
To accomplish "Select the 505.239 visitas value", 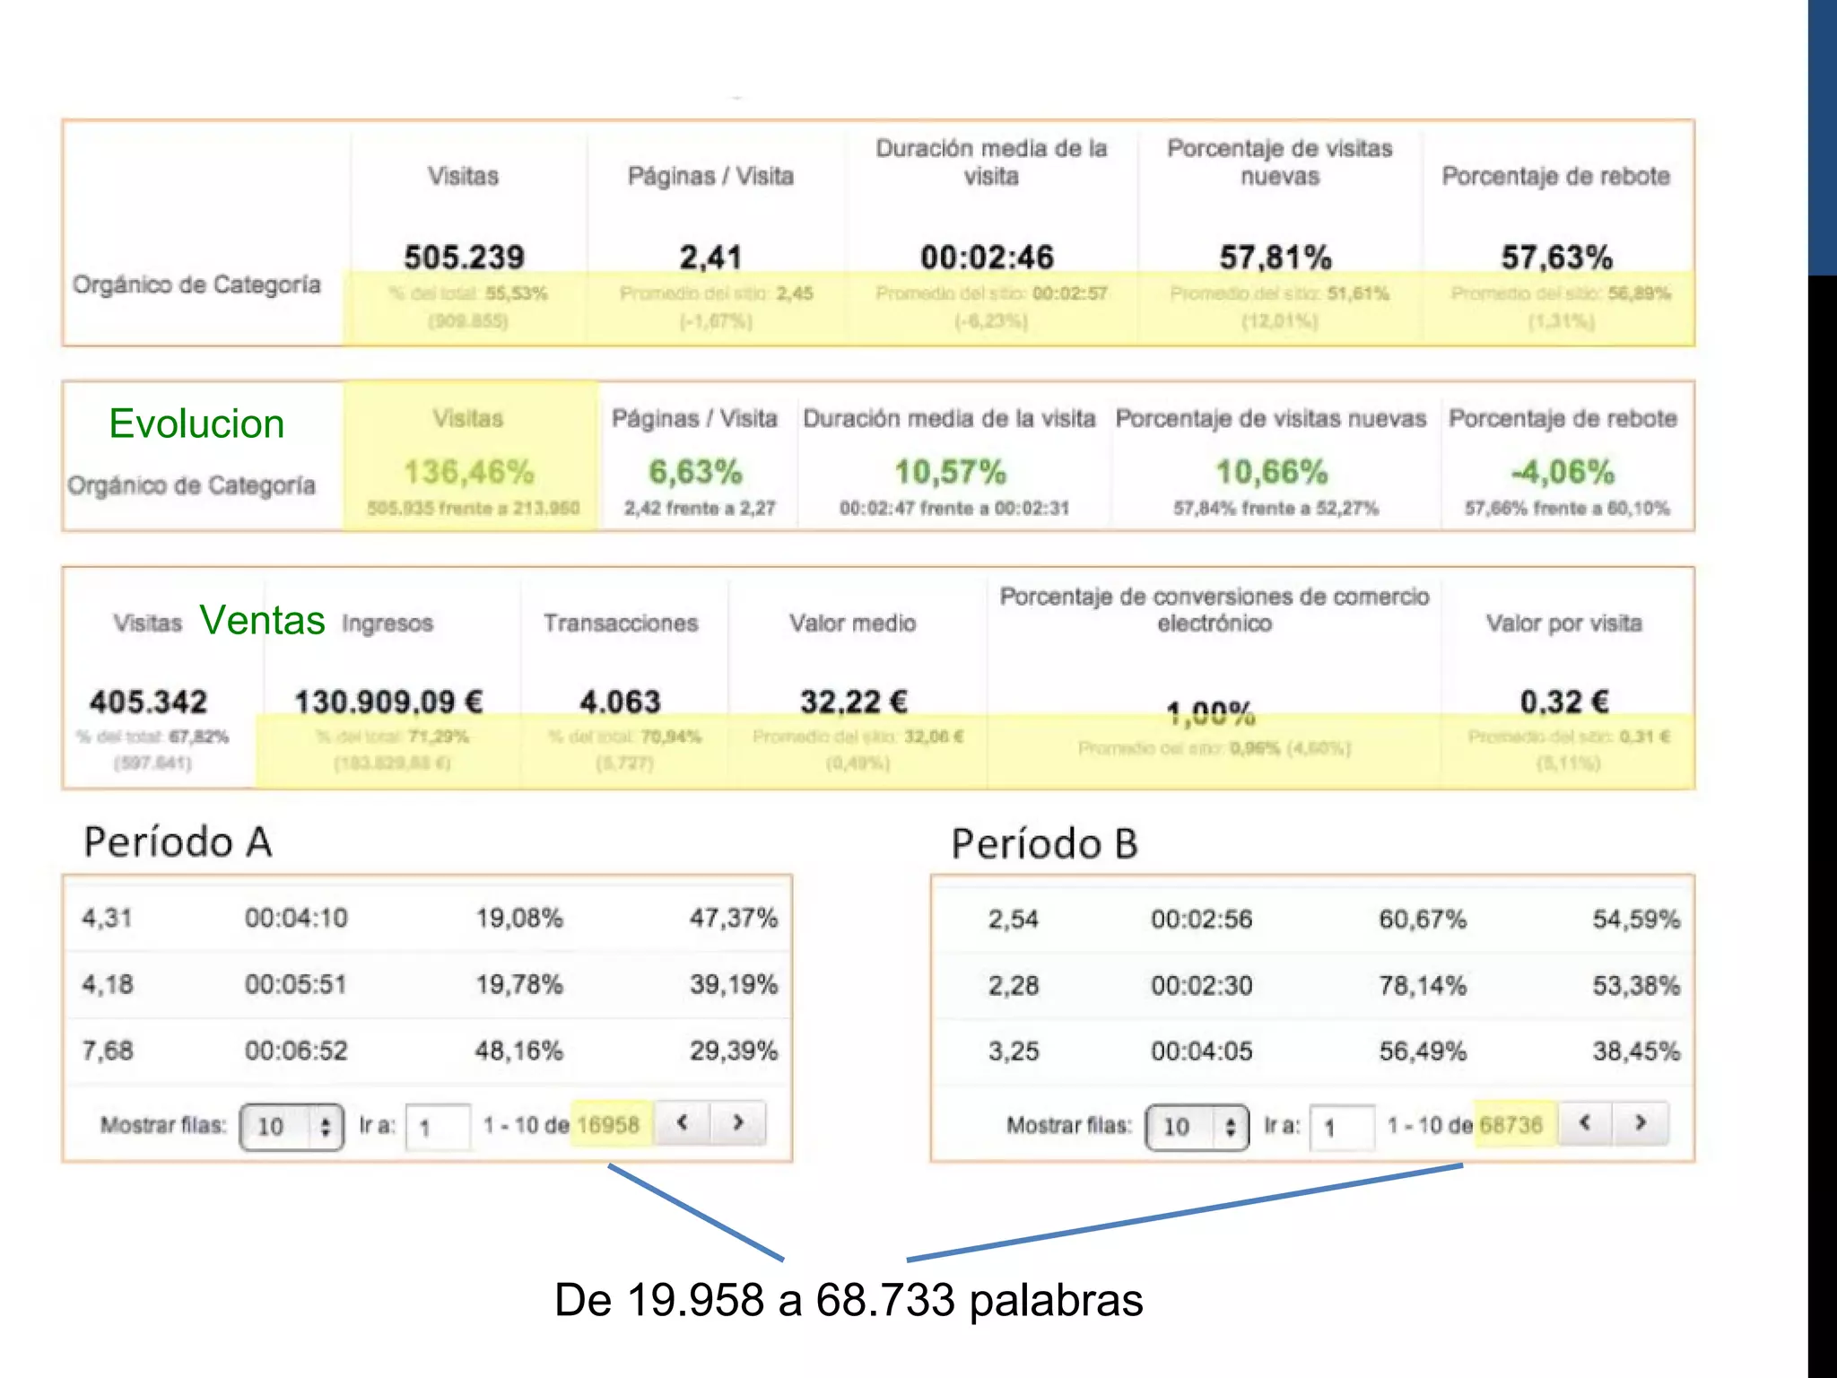I will coord(464,257).
